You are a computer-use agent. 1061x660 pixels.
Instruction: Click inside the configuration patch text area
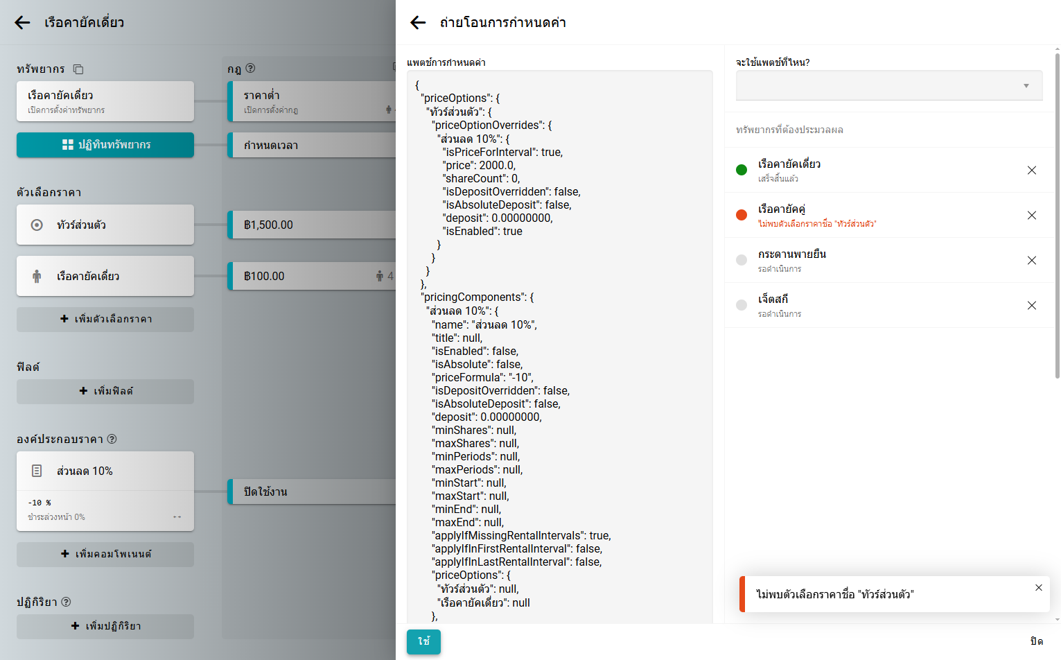point(560,347)
